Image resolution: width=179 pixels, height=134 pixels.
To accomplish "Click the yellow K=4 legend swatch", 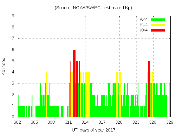I will [x=158, y=25].
